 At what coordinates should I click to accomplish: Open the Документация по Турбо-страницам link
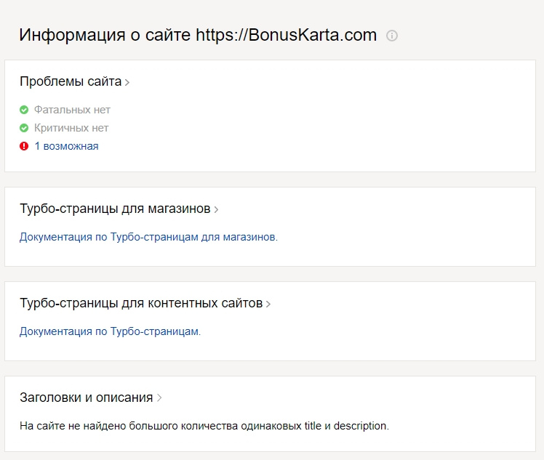[110, 331]
